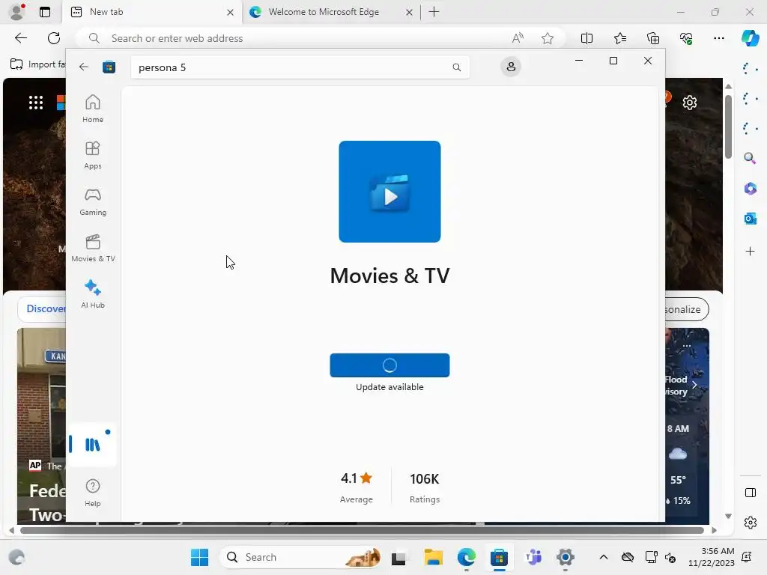
Task: Open Edge sidebar settings gear
Action: [750, 523]
